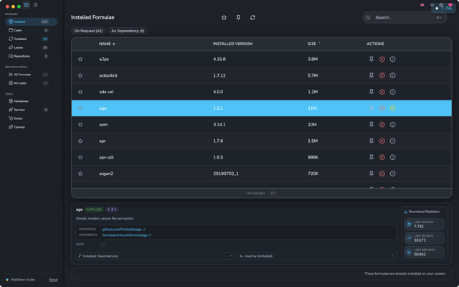Show info for aom

393,125
